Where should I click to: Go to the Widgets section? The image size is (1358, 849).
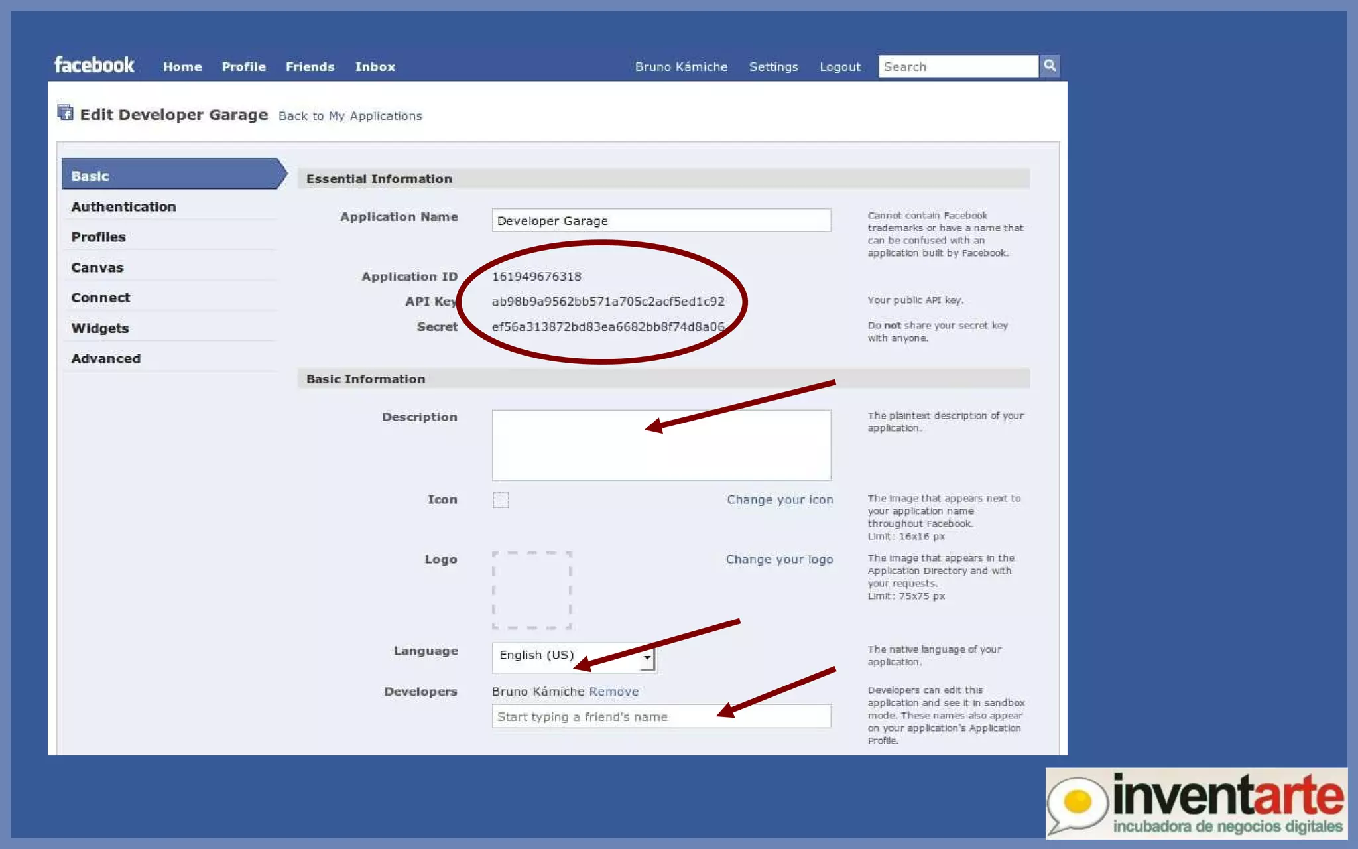tap(100, 328)
